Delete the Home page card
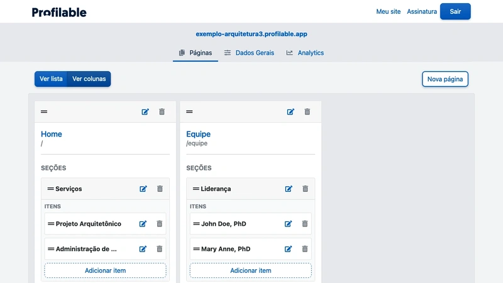Viewport: 503px width, 283px height. [162, 111]
